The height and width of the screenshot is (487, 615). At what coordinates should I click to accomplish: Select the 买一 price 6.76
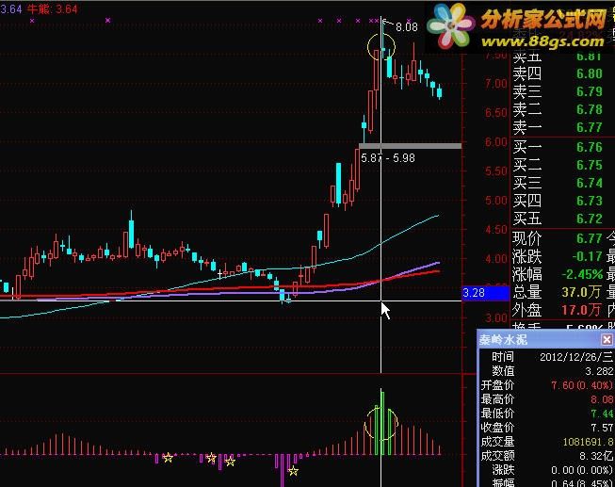coord(590,147)
